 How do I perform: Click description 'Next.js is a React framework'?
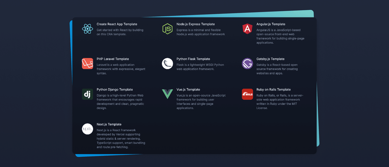click(116, 131)
